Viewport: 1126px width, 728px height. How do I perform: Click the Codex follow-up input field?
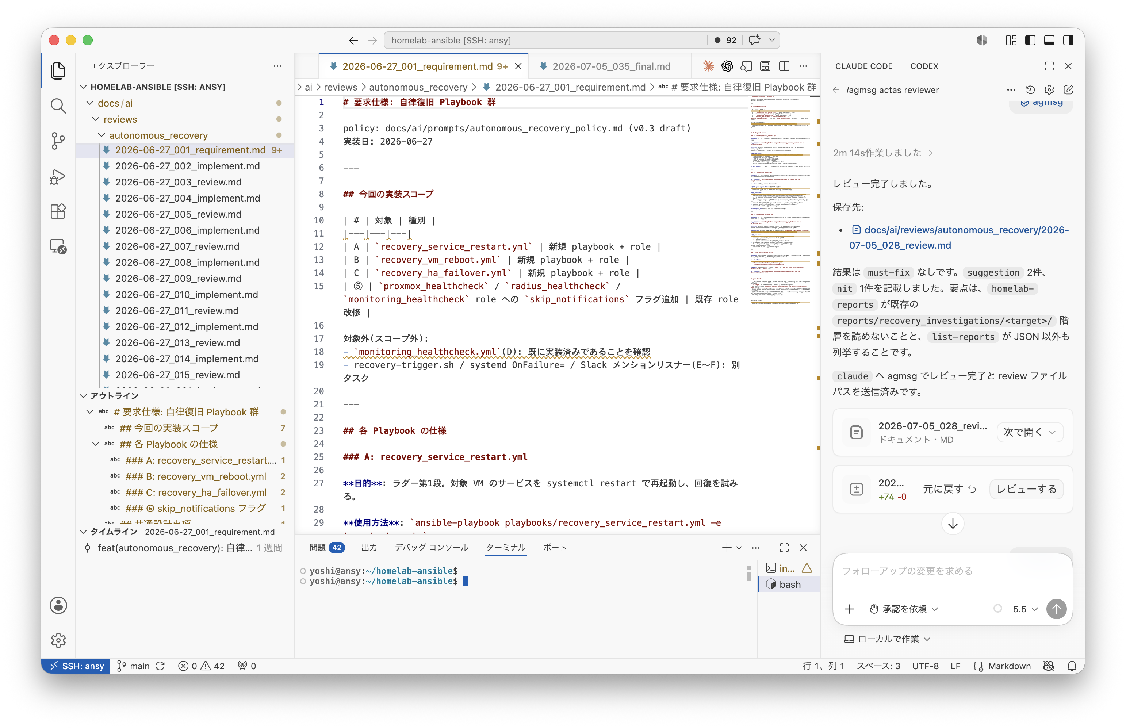coord(952,571)
